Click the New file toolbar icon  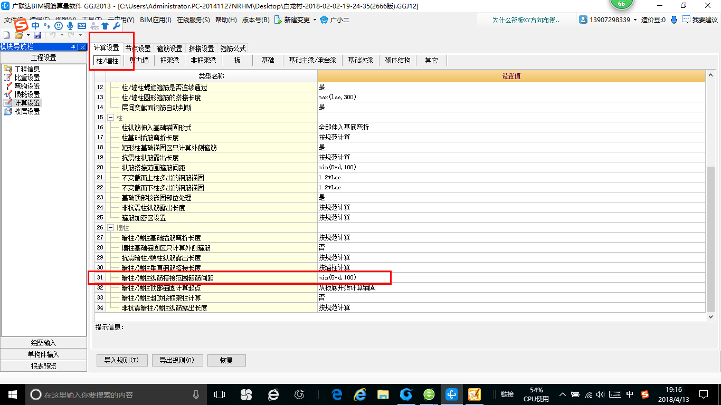point(6,35)
